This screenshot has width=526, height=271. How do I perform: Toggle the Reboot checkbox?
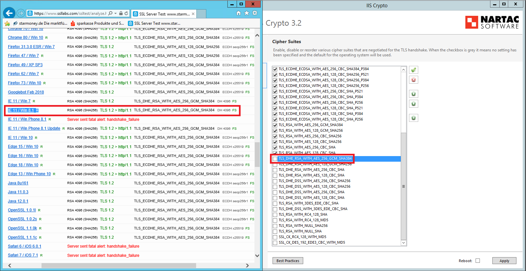coord(478,261)
